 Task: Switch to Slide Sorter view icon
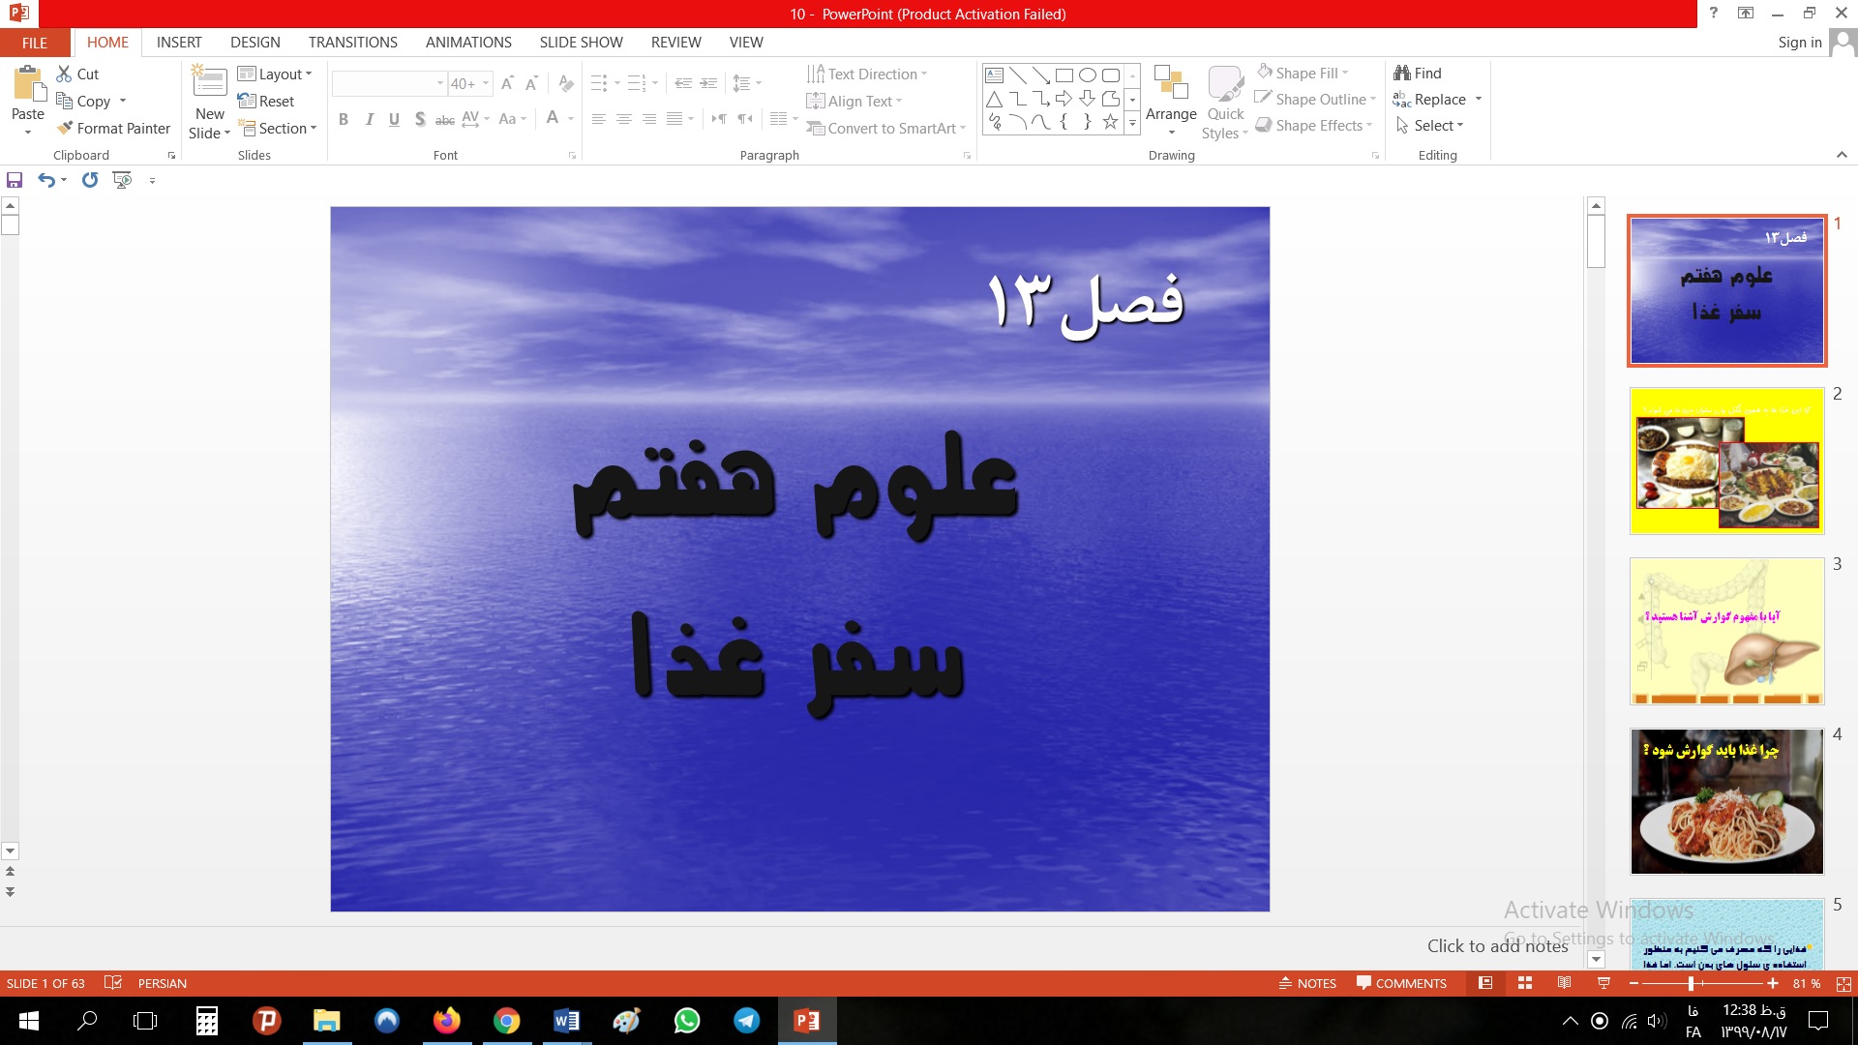pyautogui.click(x=1525, y=983)
